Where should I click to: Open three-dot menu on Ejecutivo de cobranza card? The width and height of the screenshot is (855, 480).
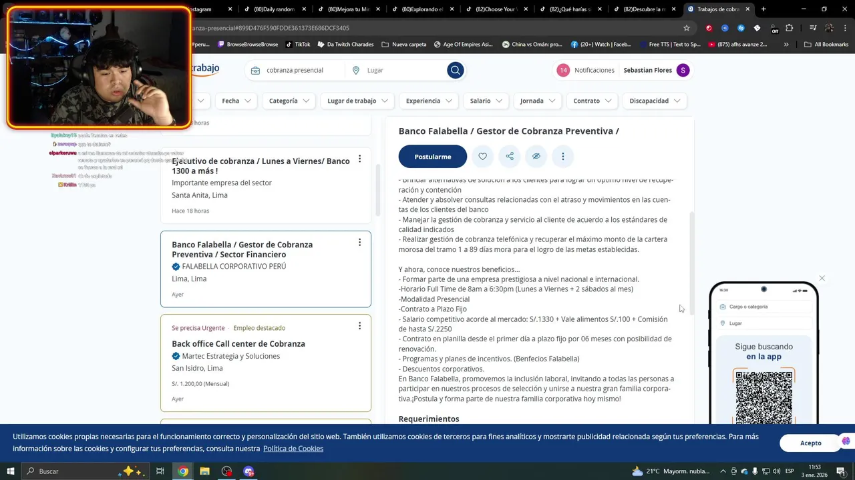click(x=359, y=159)
